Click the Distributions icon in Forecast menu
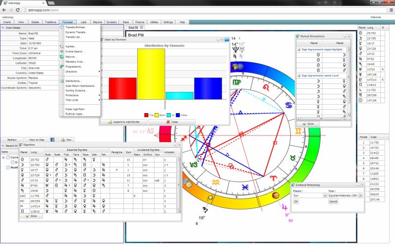Viewport: 395px width, 247px height. (62, 81)
